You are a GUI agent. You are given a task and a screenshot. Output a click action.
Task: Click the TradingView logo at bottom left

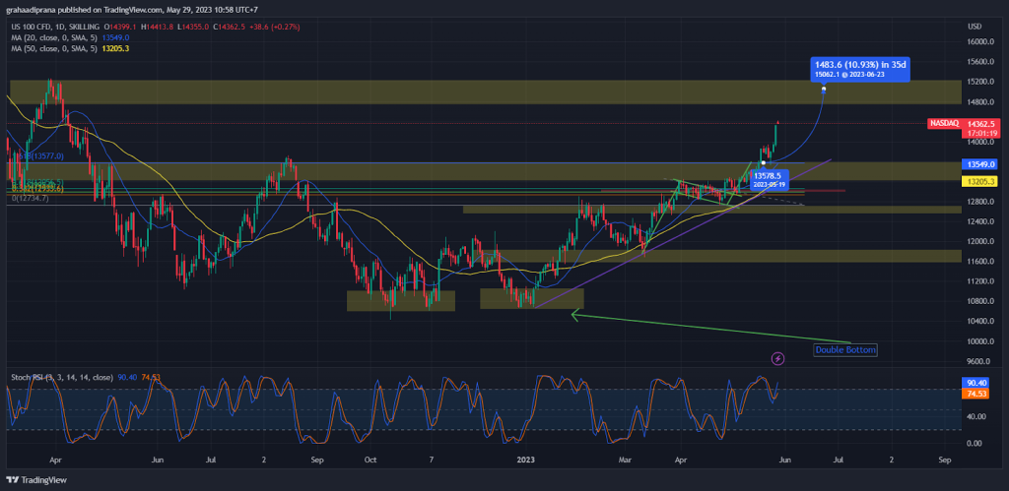pos(36,480)
